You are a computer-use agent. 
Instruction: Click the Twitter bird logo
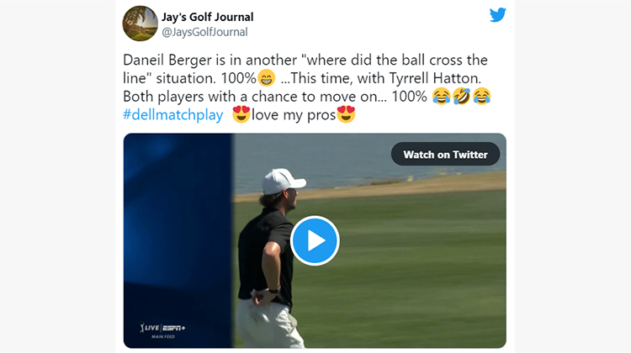point(497,15)
